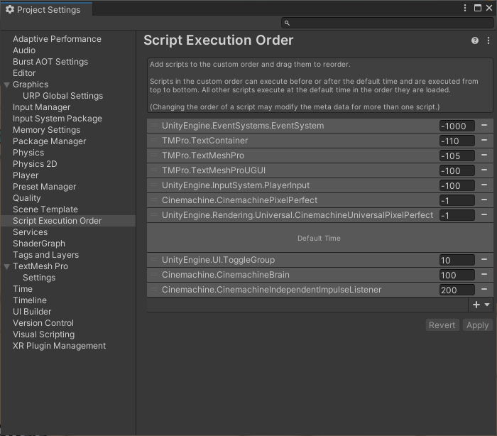Remove CinemachinePixelPerfect using its minus button
The width and height of the screenshot is (497, 436).
[484, 200]
